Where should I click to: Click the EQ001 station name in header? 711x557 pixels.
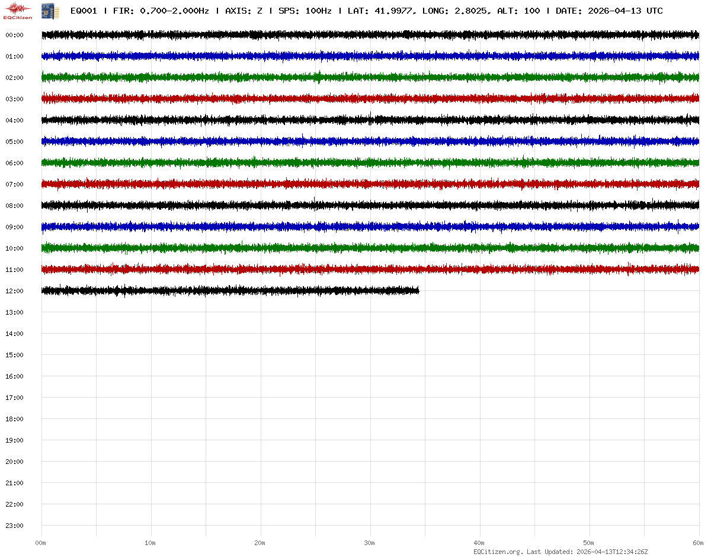84,11
